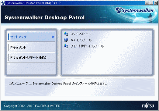The width and height of the screenshot is (159, 111).
Task: Launch リモート操作 インストール link
Action: pyautogui.click(x=87, y=46)
